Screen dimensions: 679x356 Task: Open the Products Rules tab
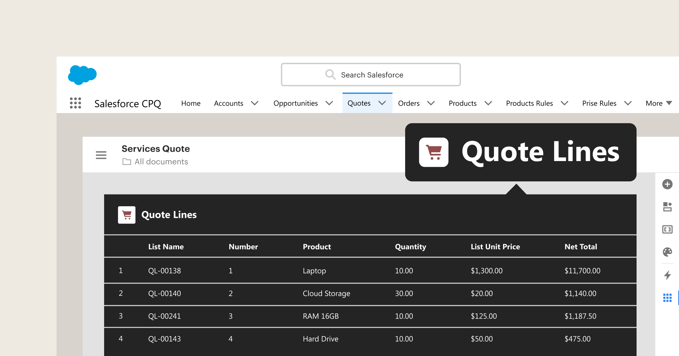(x=529, y=103)
